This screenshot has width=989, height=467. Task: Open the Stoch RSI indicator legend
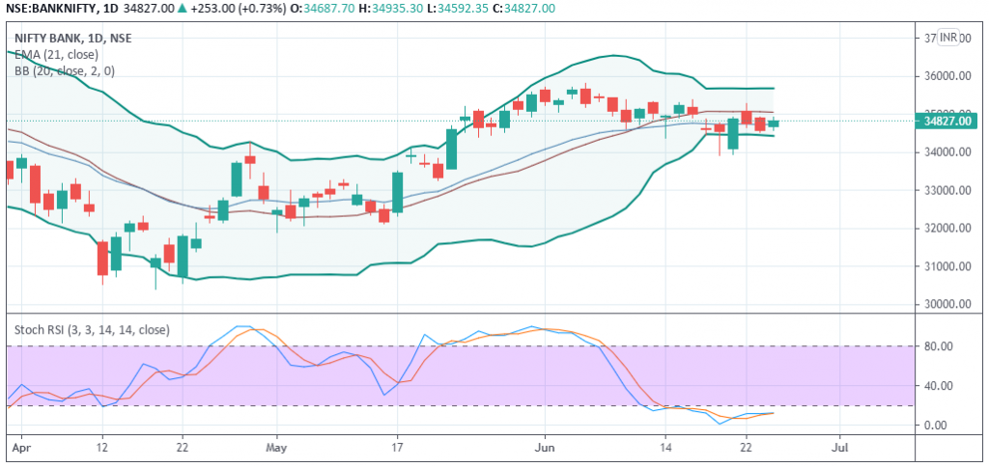click(92, 329)
